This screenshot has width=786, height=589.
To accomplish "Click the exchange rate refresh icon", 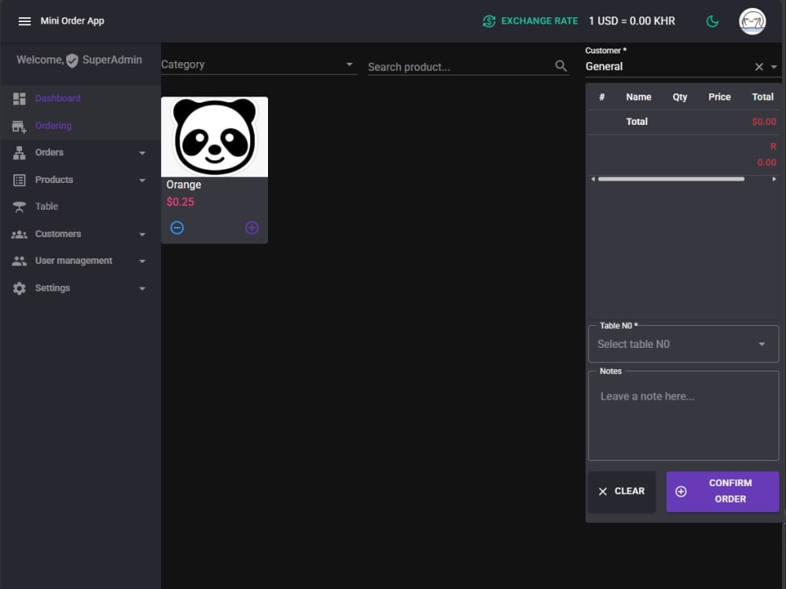I will (489, 21).
